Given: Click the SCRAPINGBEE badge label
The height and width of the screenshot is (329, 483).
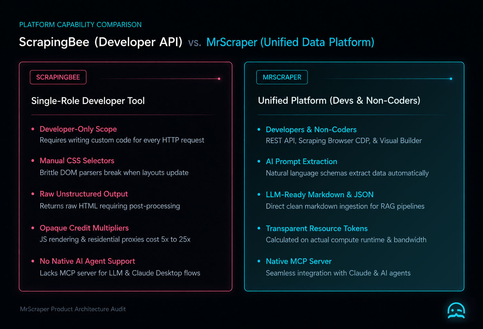Looking at the screenshot, I should click(58, 77).
